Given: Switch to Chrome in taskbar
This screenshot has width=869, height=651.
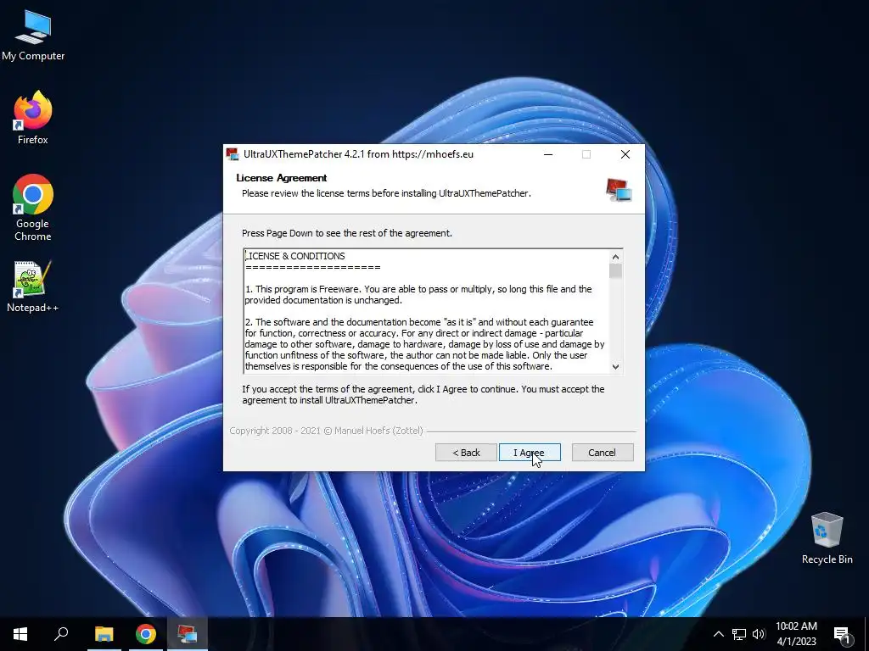Looking at the screenshot, I should click(x=146, y=634).
